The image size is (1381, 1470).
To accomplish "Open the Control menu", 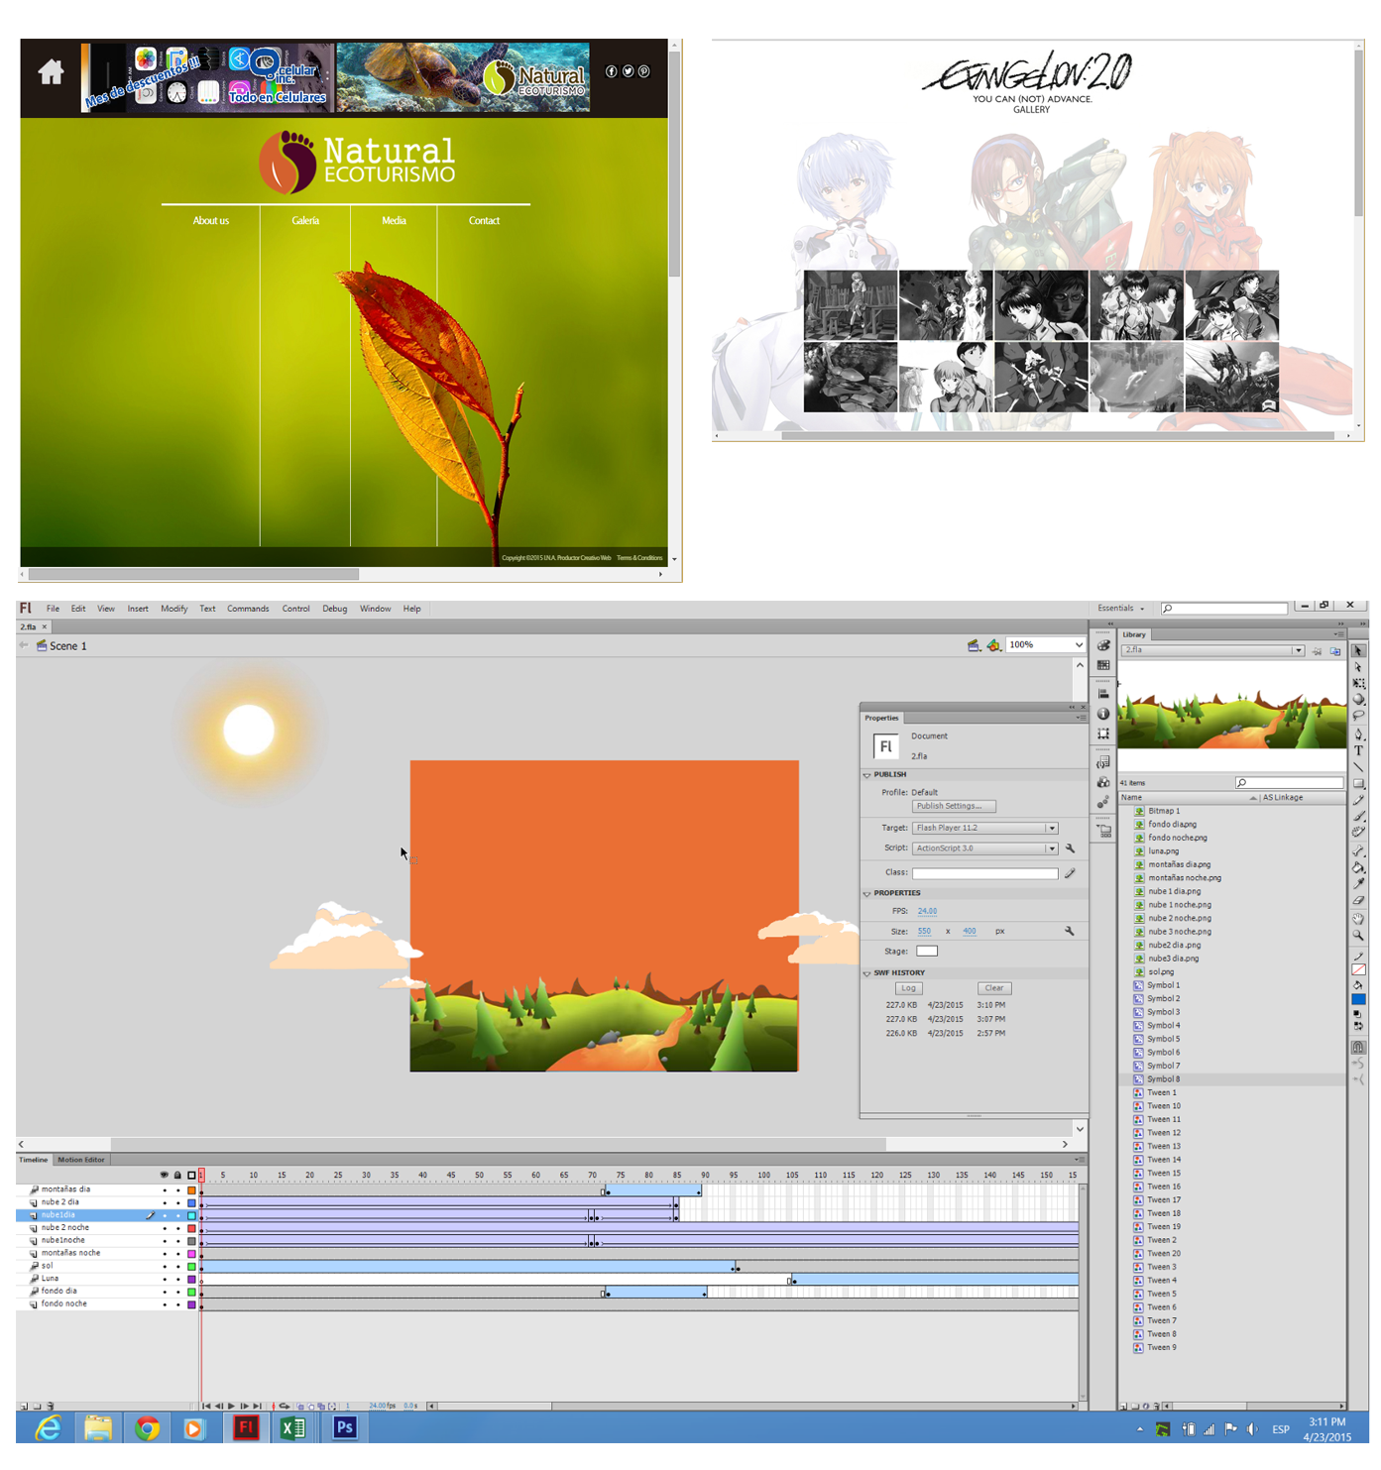I will (295, 609).
